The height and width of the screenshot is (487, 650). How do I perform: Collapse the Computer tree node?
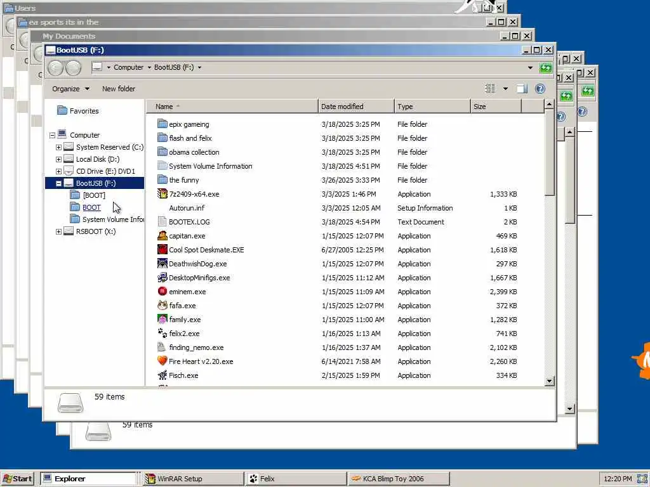click(x=52, y=136)
